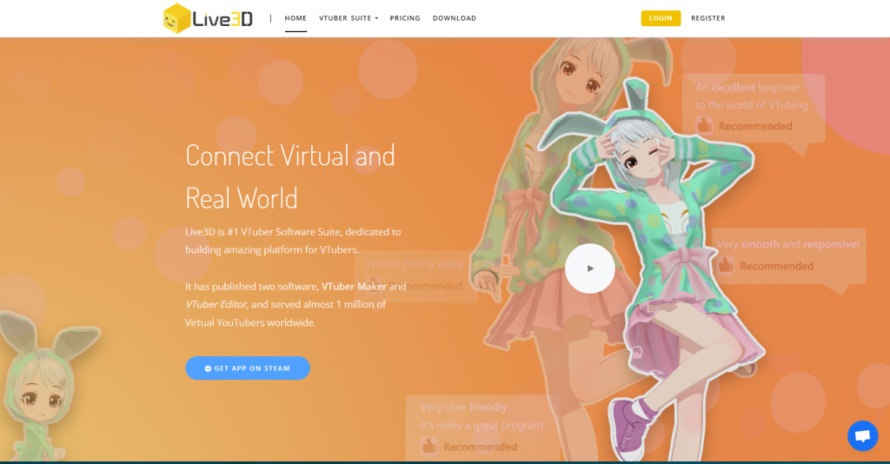The width and height of the screenshot is (890, 464).
Task: Click GET APP ON STEAM button
Action: (x=248, y=368)
